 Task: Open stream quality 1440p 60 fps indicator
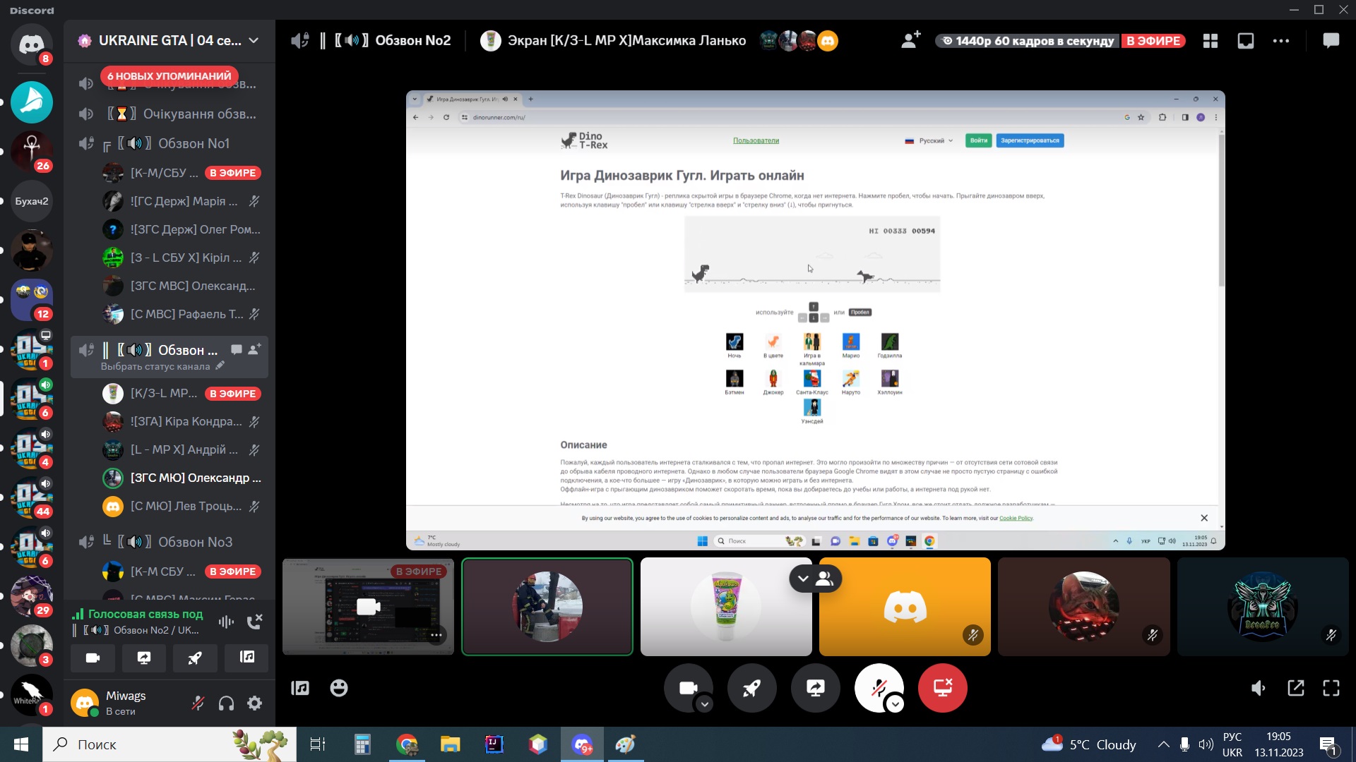point(1027,41)
